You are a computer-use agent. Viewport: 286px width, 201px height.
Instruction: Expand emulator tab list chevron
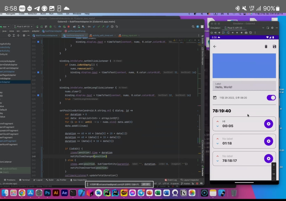pos(263,28)
